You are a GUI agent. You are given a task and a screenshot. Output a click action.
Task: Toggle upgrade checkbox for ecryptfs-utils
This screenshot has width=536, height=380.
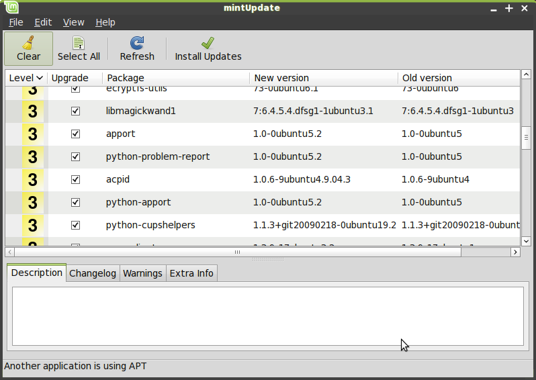[75, 89]
